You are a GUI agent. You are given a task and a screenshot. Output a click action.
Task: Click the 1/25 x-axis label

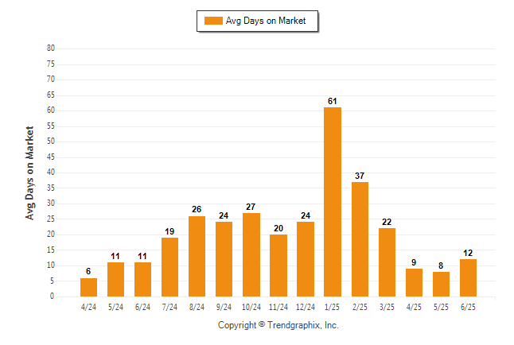point(332,307)
